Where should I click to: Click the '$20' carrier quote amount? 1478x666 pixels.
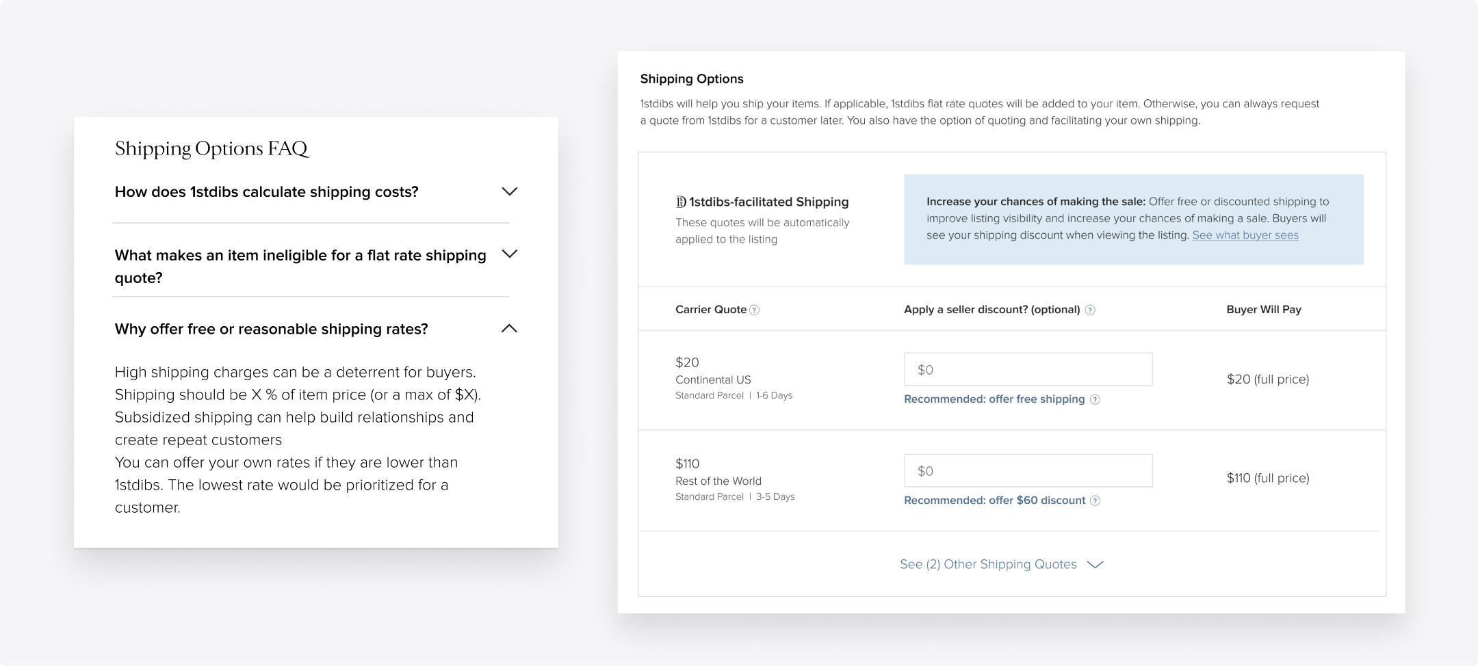pos(687,362)
